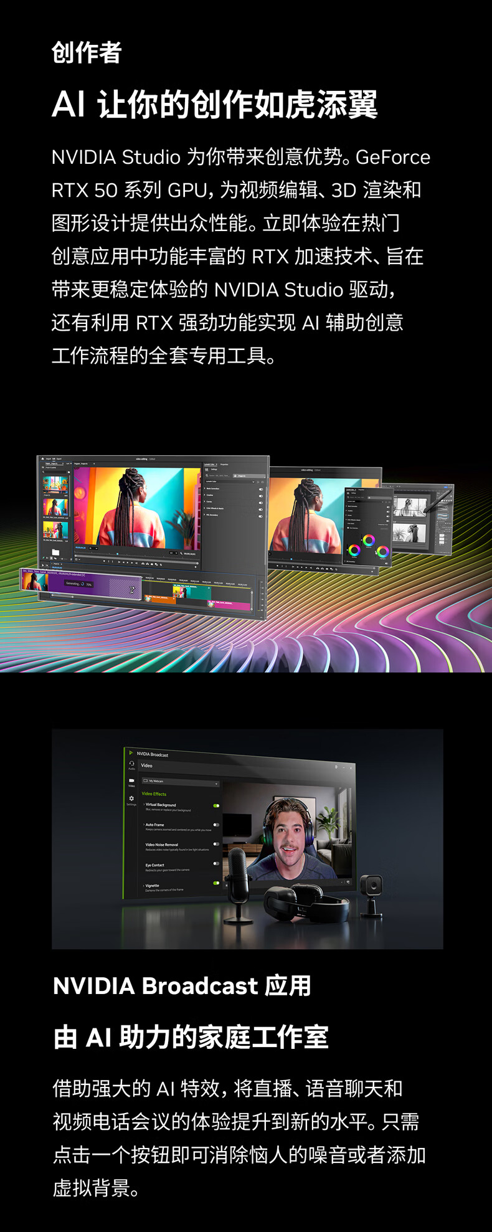Viewport: 492px width, 1232px height.
Task: Toggle the Curves section enable switch
Action: [260, 502]
